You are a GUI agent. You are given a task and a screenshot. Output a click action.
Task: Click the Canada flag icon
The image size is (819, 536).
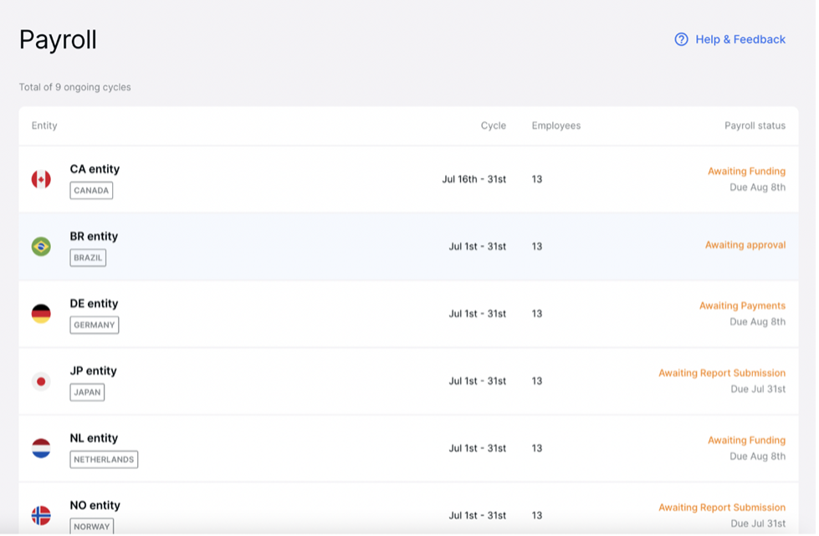point(41,179)
